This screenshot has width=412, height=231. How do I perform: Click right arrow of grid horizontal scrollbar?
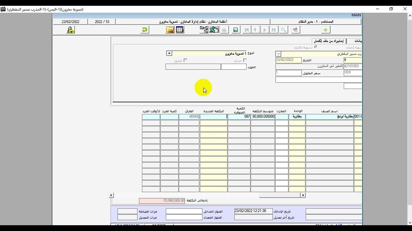303,195
